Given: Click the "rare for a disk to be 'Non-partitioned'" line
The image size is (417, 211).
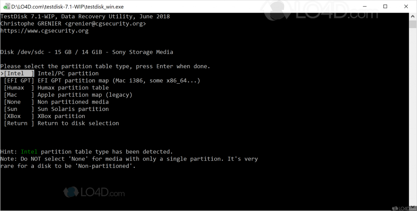Looking at the screenshot, I should point(68,166).
